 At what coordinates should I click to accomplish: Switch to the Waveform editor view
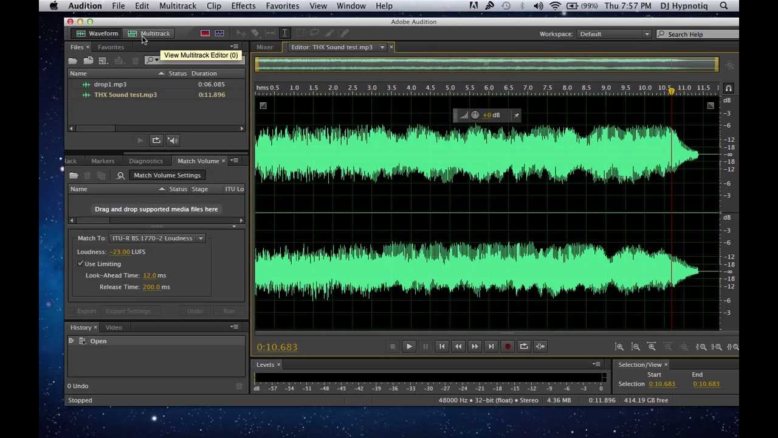[97, 33]
